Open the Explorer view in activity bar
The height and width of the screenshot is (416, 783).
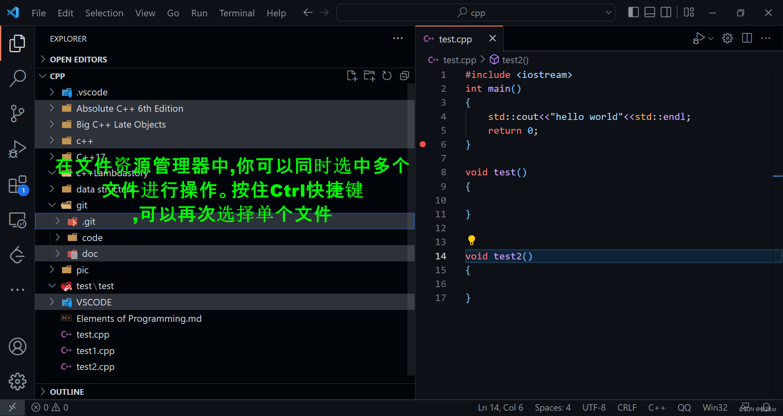[17, 43]
